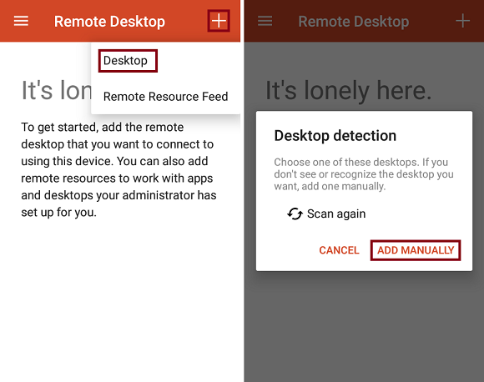Choose Desktop from the add menu
Screen dimensions: 484x382
[125, 61]
